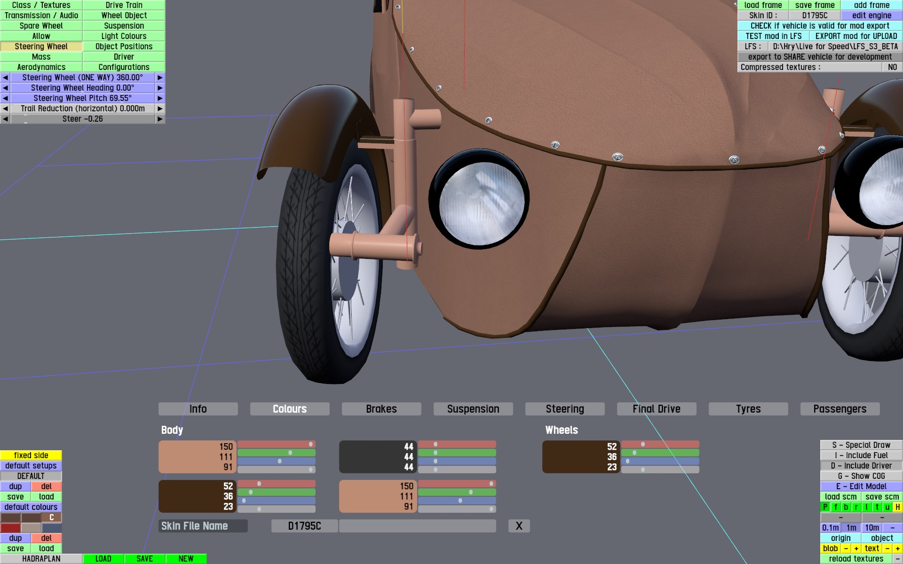This screenshot has height=564, width=903.
Task: Toggle I - Include Fuel
Action: coord(861,455)
